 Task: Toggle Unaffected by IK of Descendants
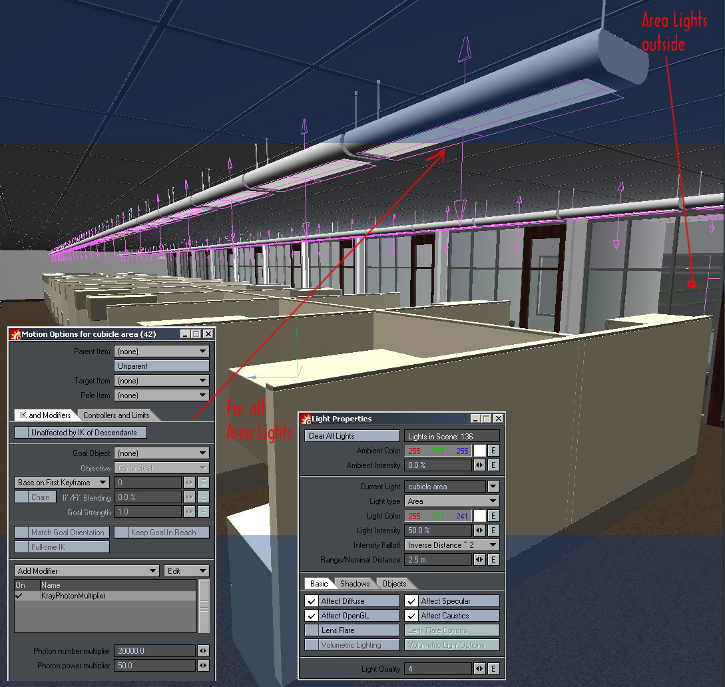pos(21,433)
